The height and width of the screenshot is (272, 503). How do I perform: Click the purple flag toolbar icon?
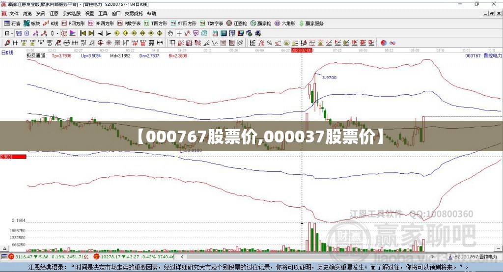pyautogui.click(x=73, y=33)
